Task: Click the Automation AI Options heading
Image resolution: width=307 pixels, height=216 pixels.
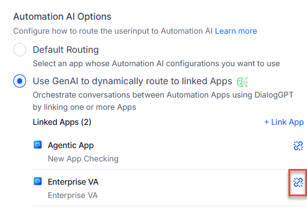Action: (x=62, y=17)
